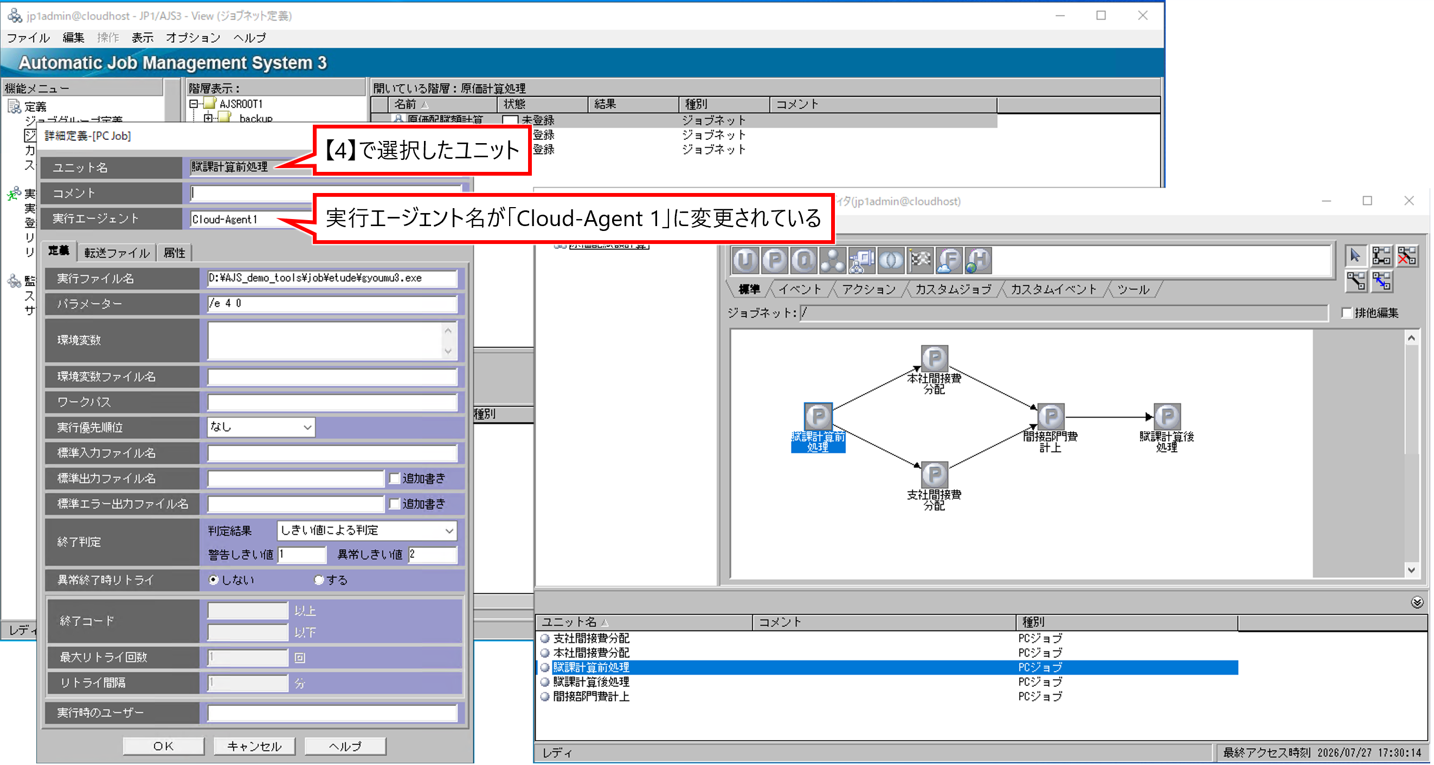The height and width of the screenshot is (765, 1434).
Task: Select the 賦課計算後処理 job icon in the map
Action: [1167, 417]
